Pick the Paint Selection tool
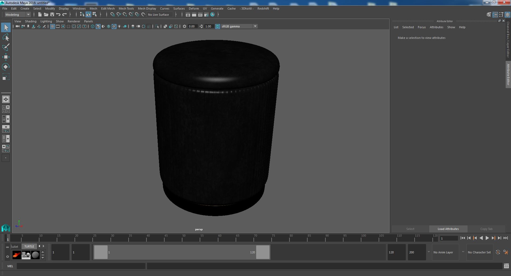Image resolution: width=511 pixels, height=276 pixels. click(x=6, y=47)
